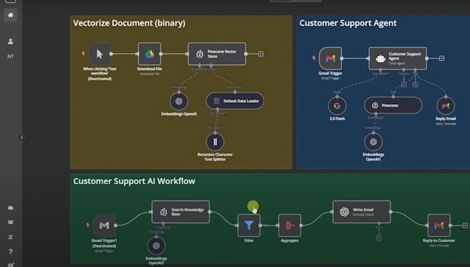Click the 'Vectorize Document (binary)' sticky title
This screenshot has width=470, height=267.
click(x=129, y=23)
